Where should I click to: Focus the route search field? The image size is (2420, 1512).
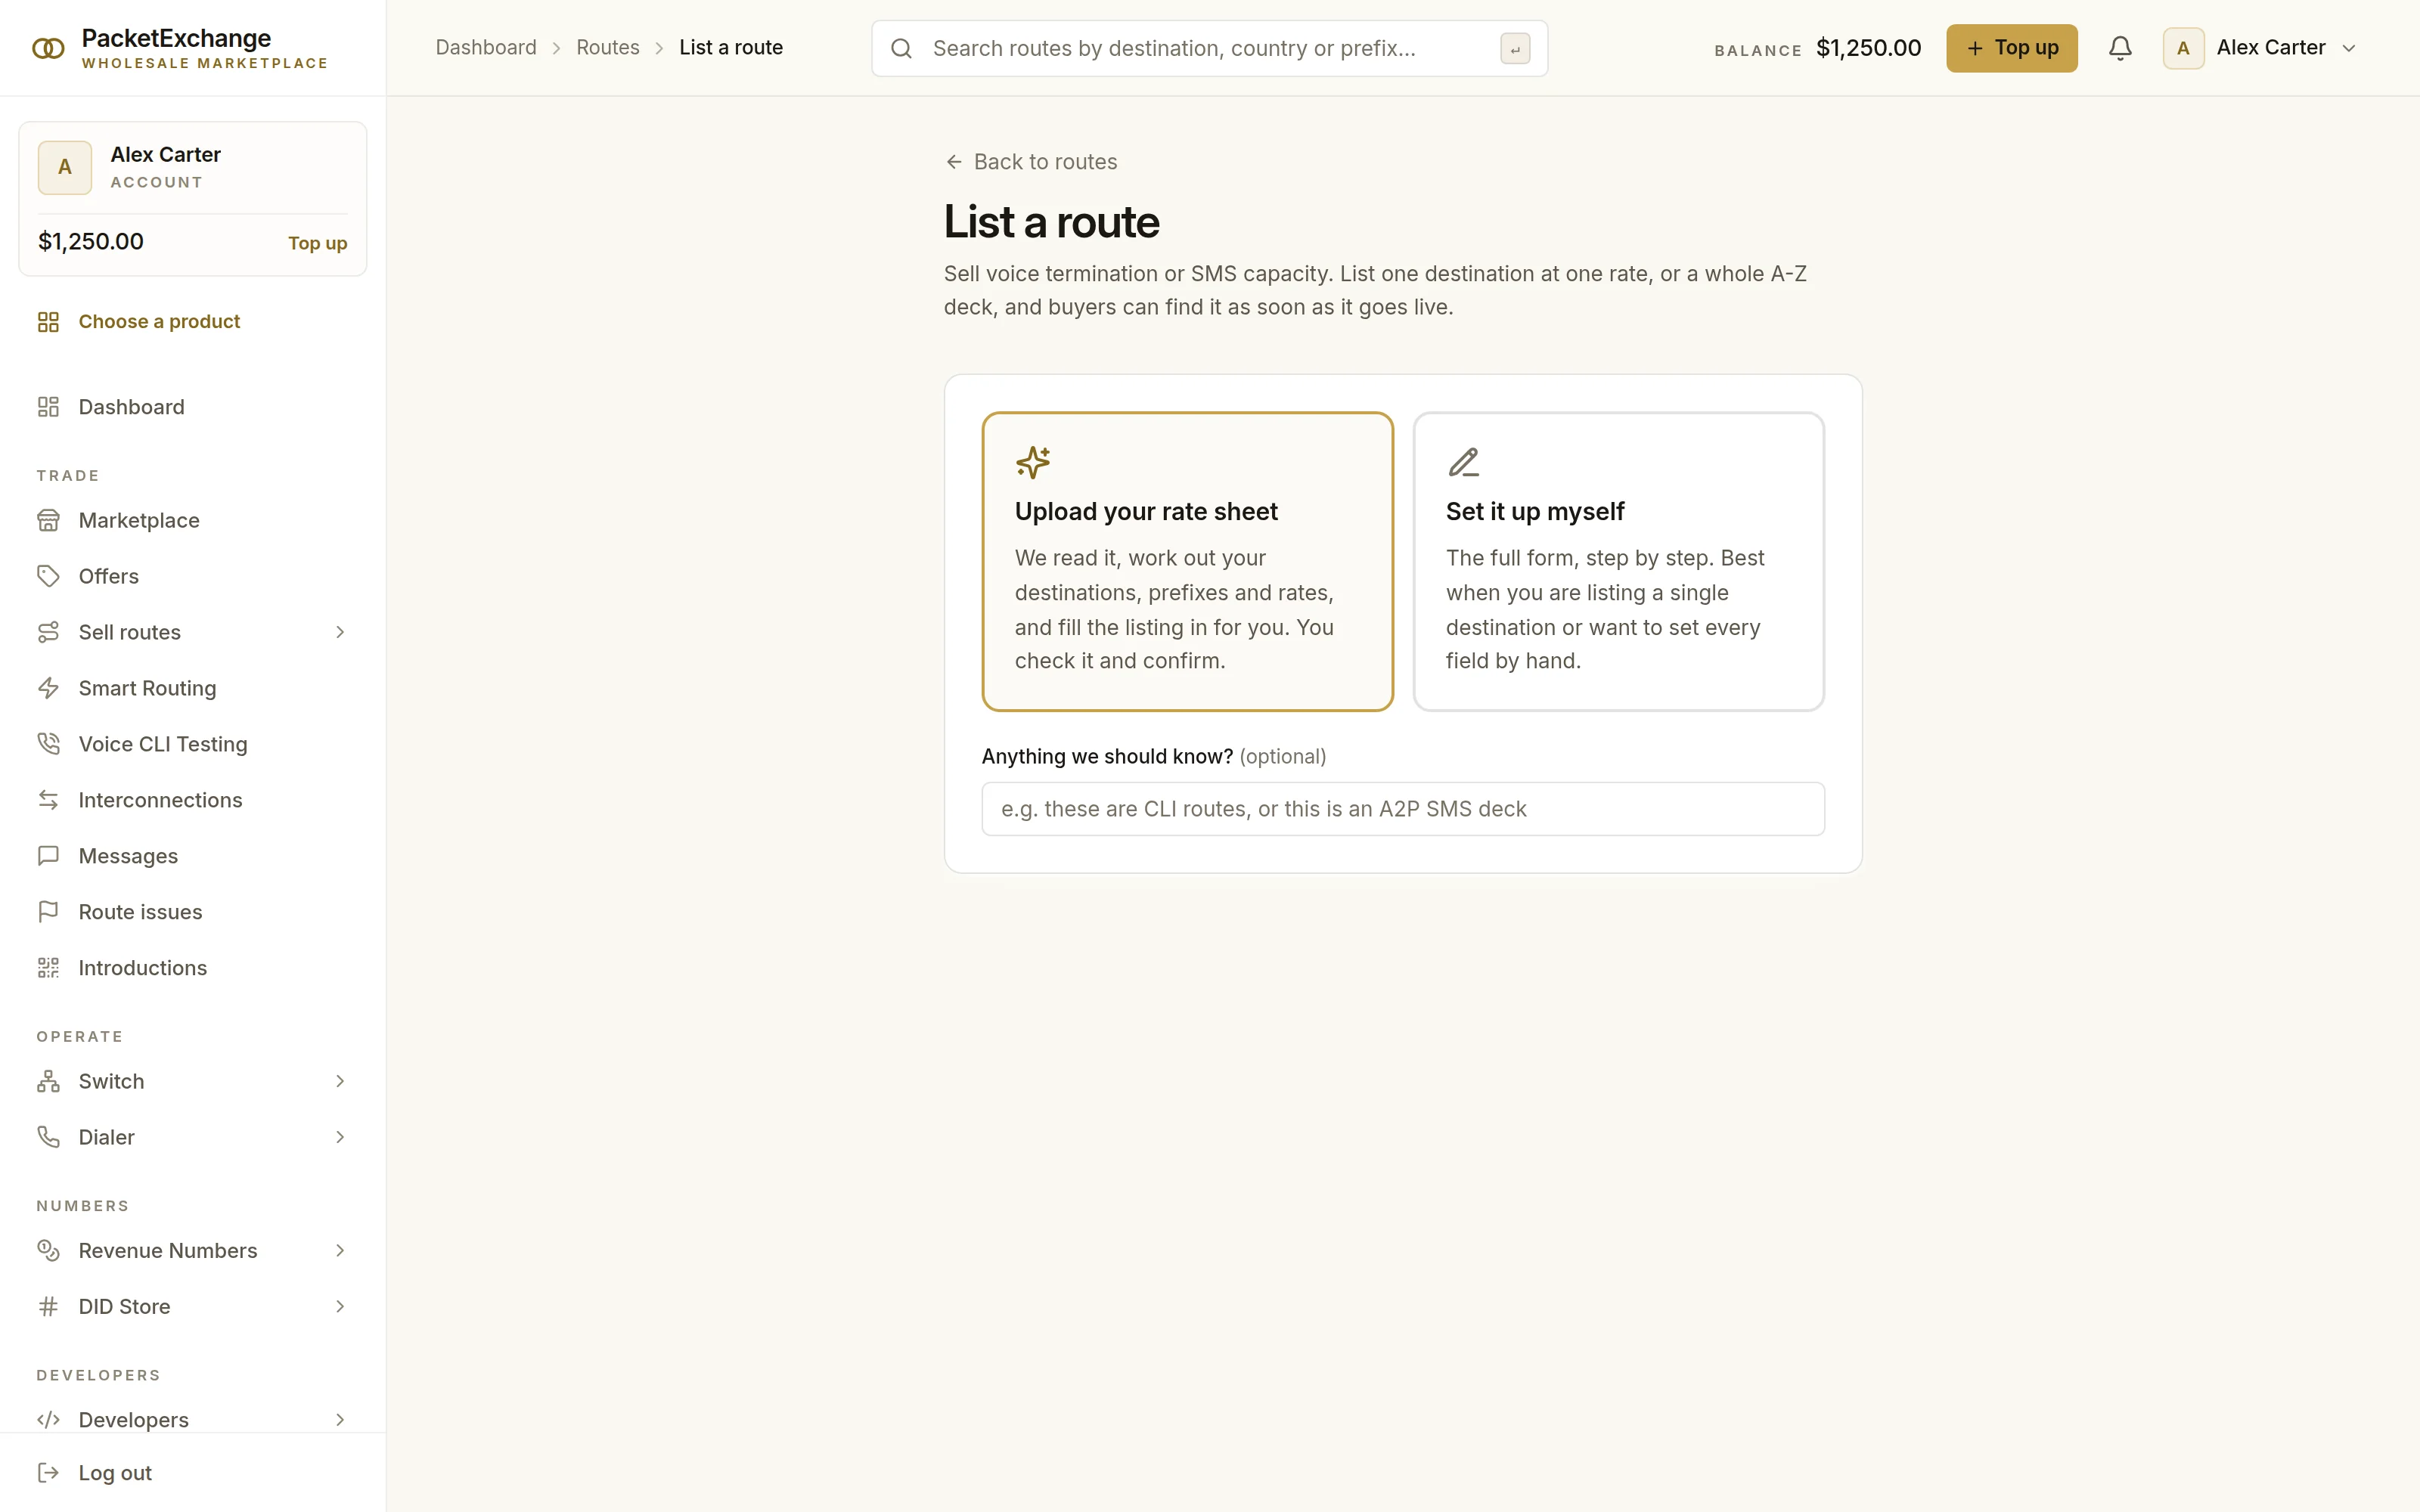tap(1209, 48)
